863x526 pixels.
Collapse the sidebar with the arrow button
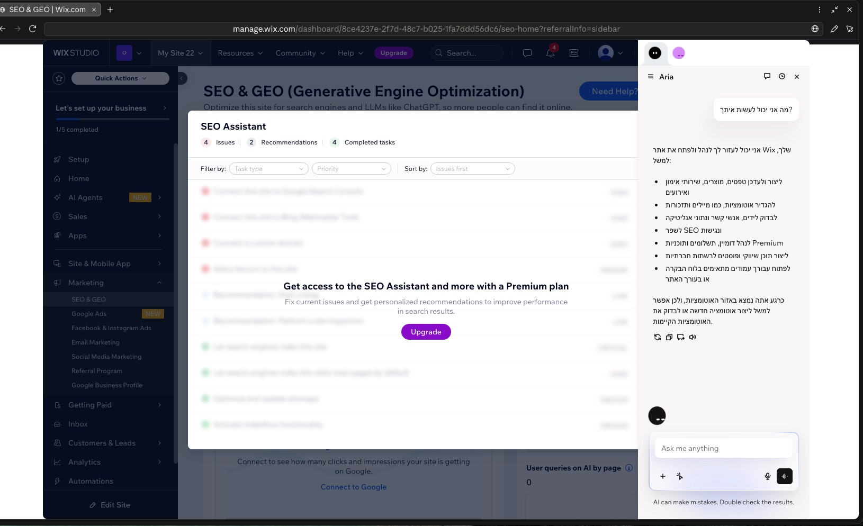[182, 78]
